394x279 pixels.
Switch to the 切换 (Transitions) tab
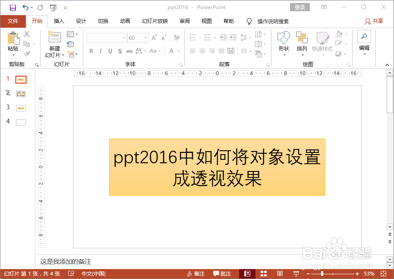(103, 21)
